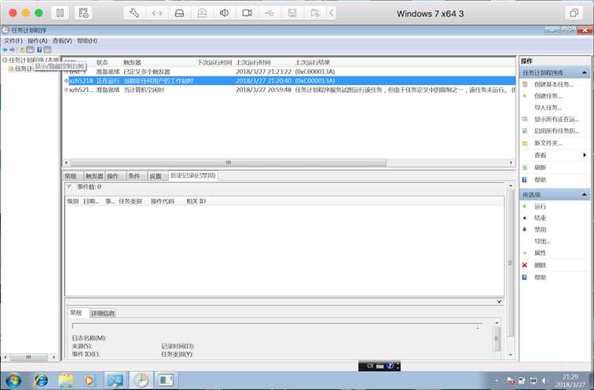594x390 pixels.
Task: Toggle the show/hide console tree toolbar icon
Action: pos(30,50)
